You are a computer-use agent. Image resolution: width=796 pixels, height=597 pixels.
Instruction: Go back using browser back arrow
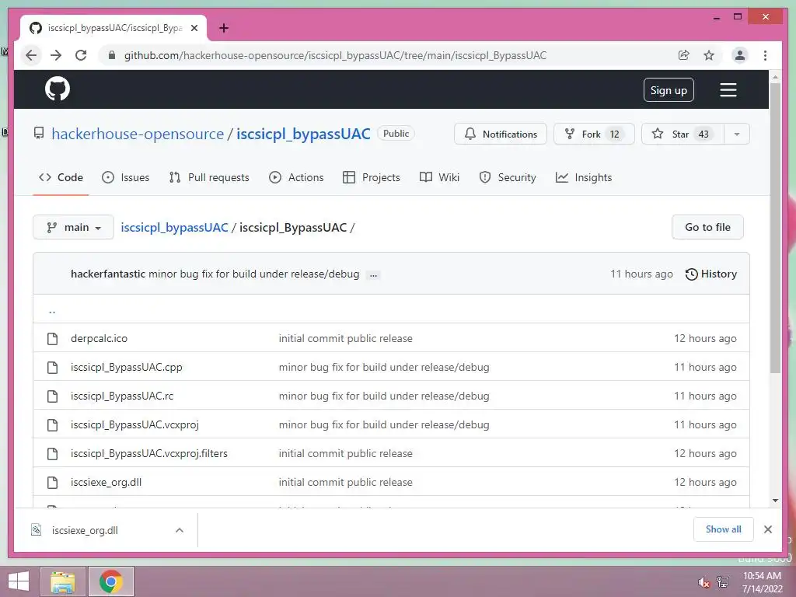(31, 55)
